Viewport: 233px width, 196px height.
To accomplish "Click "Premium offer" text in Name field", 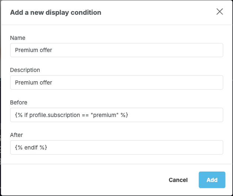I will click(33, 50).
